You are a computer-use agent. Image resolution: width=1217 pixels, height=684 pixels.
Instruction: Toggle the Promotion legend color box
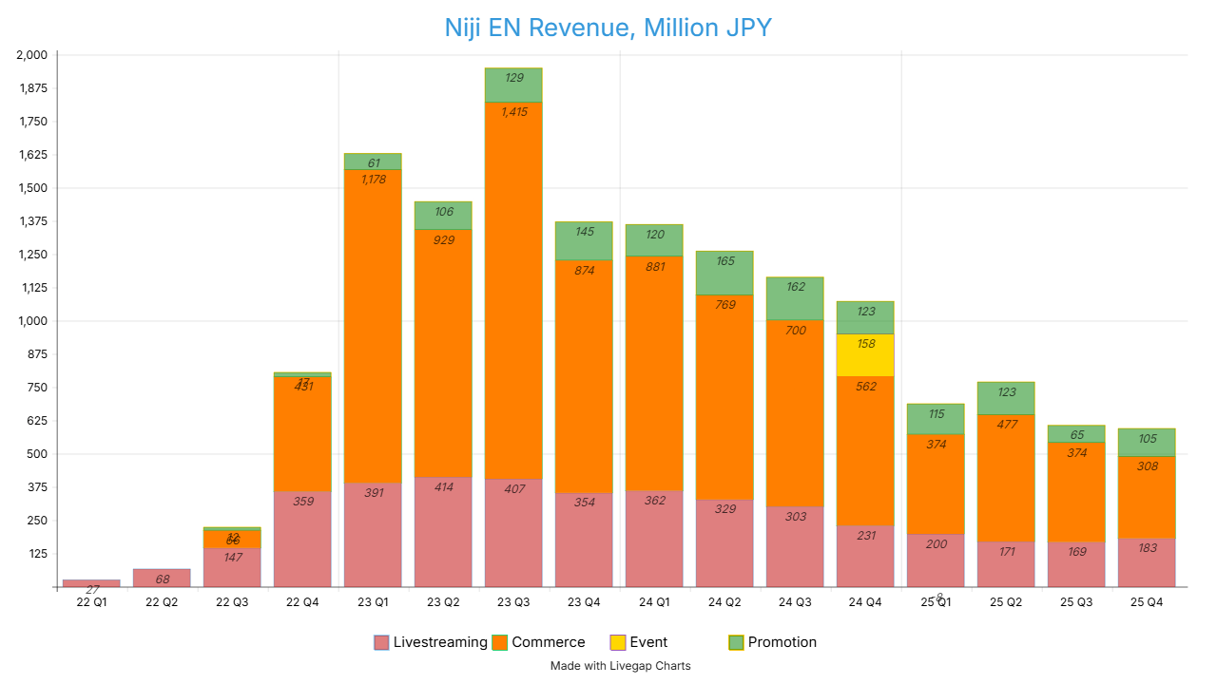coord(736,642)
